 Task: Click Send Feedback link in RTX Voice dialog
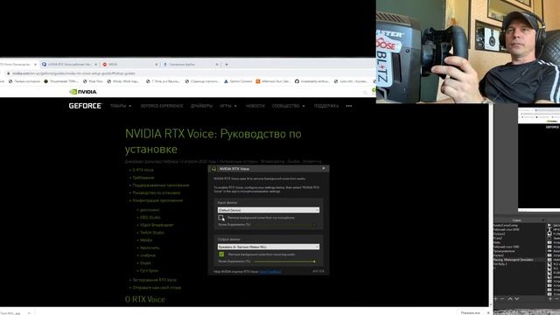point(270,272)
